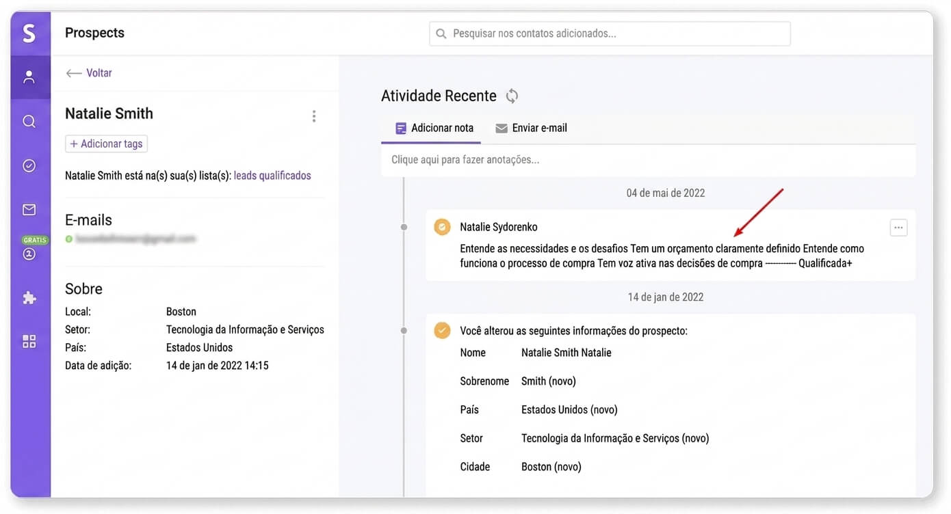
Task: Open three-dot menu next to Natalie Smith
Action: click(314, 116)
